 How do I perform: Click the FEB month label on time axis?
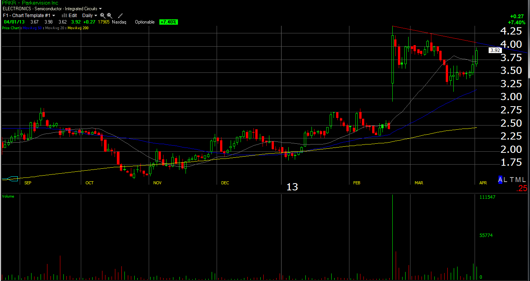tap(357, 183)
